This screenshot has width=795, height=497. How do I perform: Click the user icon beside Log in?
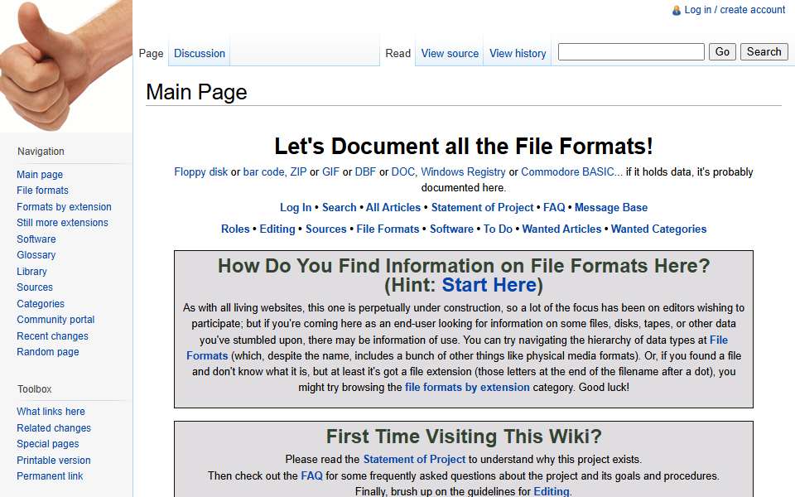coord(677,10)
